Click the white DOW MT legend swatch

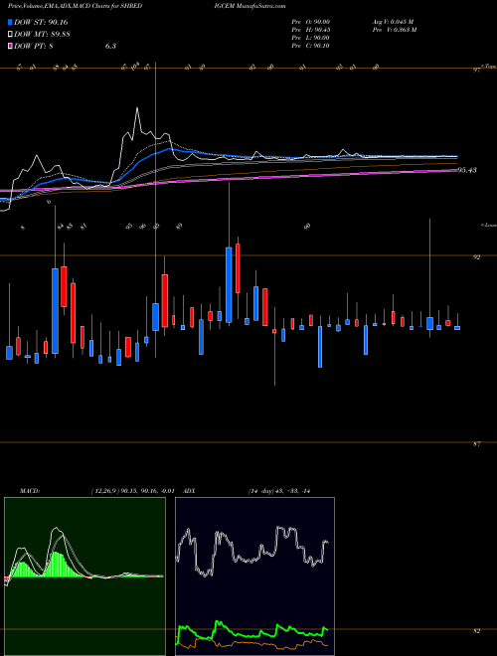click(11, 35)
